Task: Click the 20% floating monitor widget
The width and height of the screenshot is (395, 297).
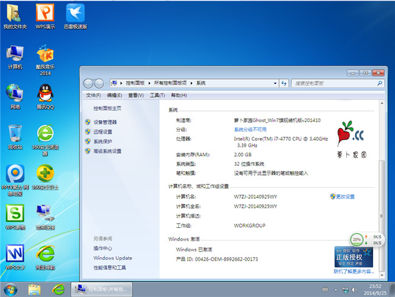Action: pyautogui.click(x=366, y=240)
